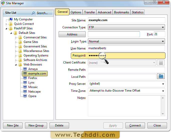Click the Password field
This screenshot has width=171, height=139.
126,55
